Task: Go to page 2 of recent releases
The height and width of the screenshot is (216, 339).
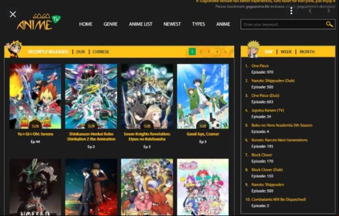Action: point(200,52)
